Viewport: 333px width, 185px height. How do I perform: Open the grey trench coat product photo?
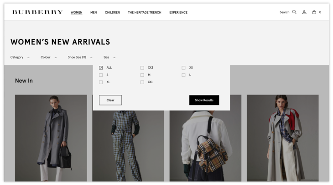[x=51, y=138]
